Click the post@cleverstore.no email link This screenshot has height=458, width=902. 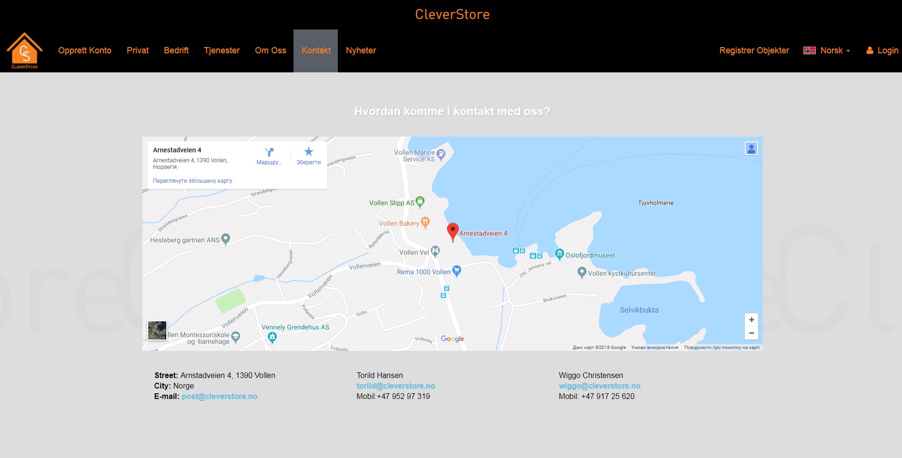coord(220,397)
